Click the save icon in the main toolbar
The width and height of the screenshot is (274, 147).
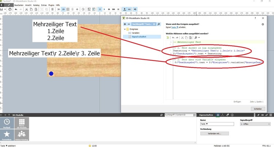click(1, 9)
